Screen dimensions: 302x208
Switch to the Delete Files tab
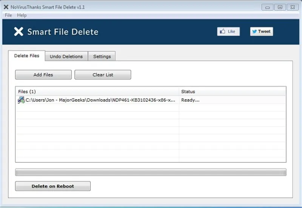(x=26, y=56)
